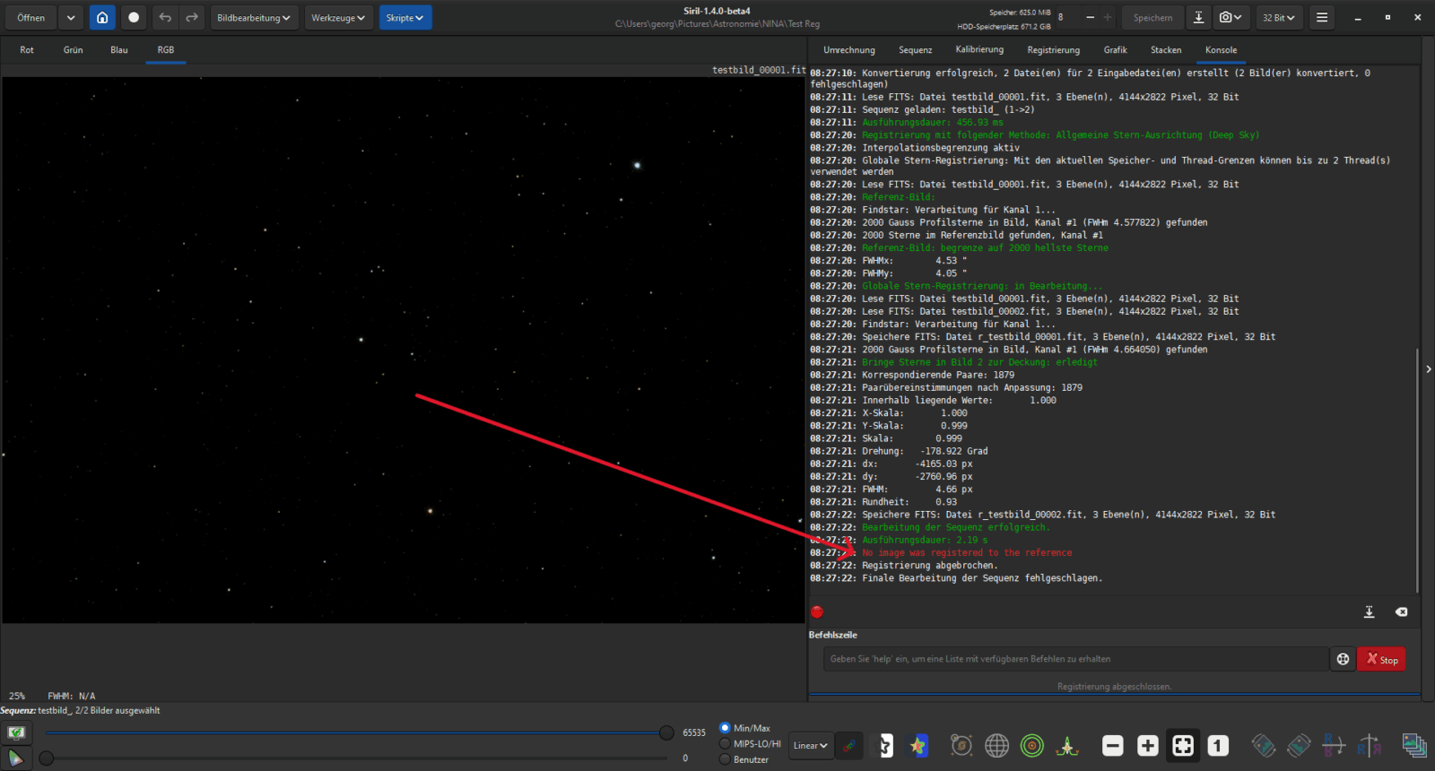Screen dimensions: 1435x771
Task: Expand the 32 Bit dropdown
Action: click(x=1278, y=18)
